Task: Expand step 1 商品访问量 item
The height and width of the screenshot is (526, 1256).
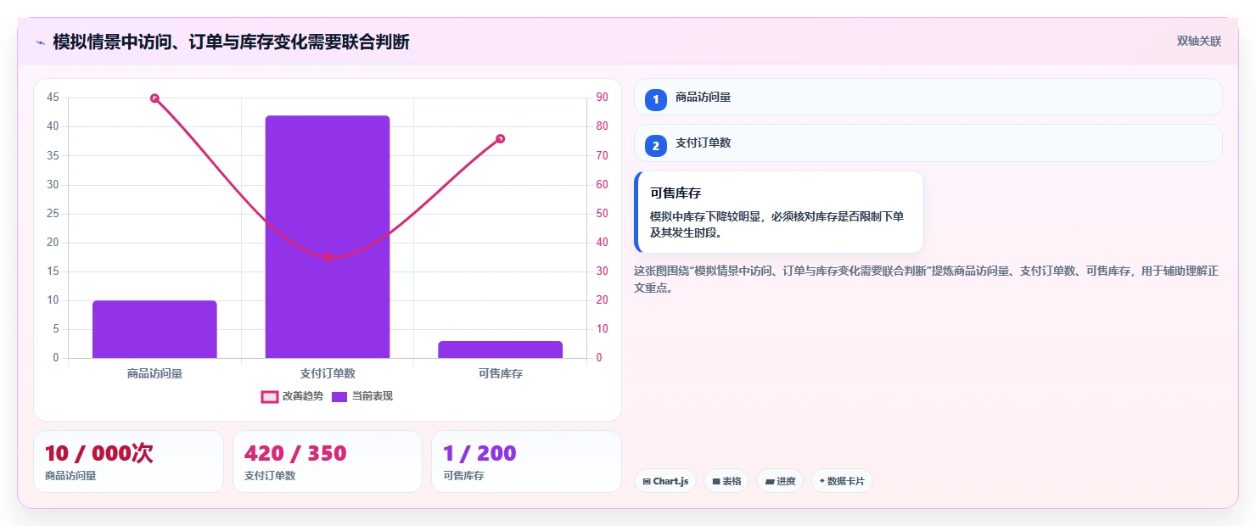Action: [928, 97]
